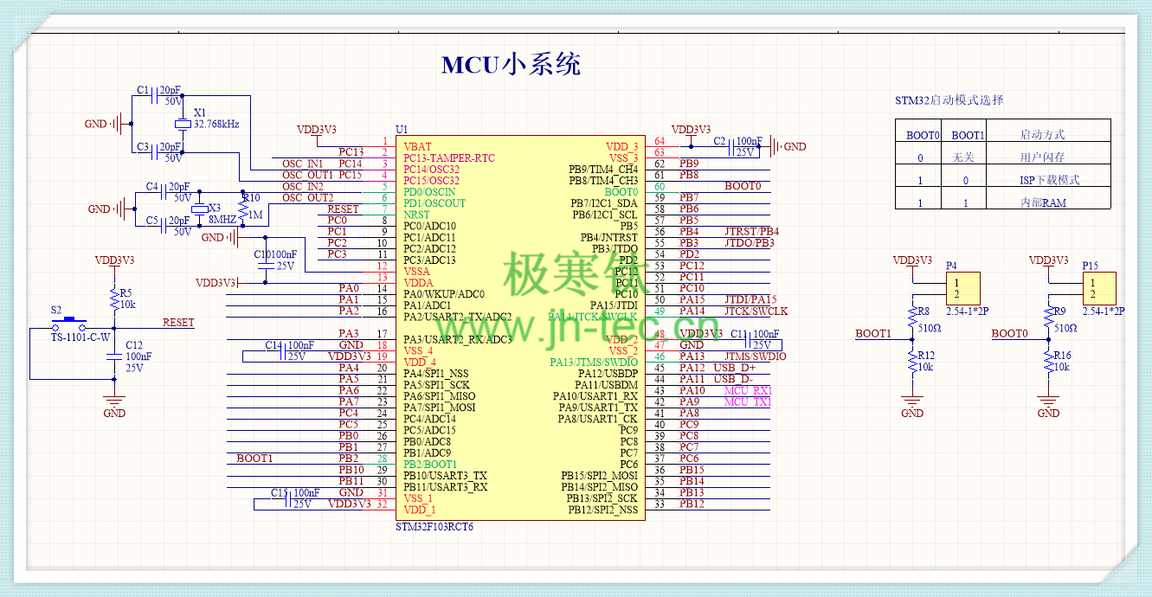Image resolution: width=1152 pixels, height=597 pixels.
Task: Click the STM32F103RCT6 part name below the chip
Action: (434, 526)
